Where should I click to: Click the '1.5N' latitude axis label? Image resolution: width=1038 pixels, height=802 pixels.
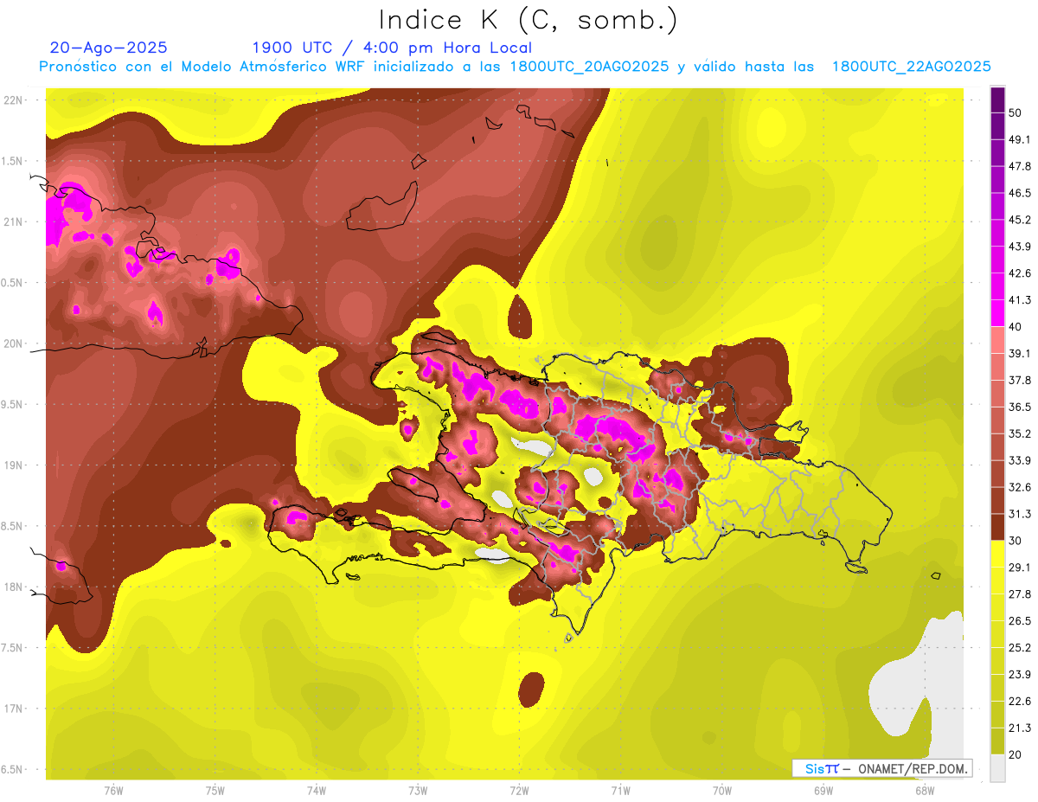tap(13, 161)
